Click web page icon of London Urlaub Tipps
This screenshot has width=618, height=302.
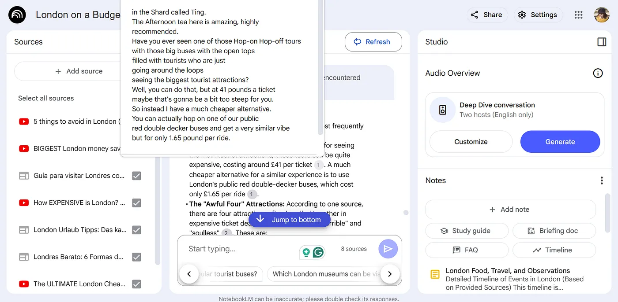coord(24,230)
